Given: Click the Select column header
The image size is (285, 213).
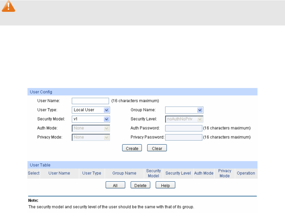Looking at the screenshot, I should pyautogui.click(x=34, y=173).
